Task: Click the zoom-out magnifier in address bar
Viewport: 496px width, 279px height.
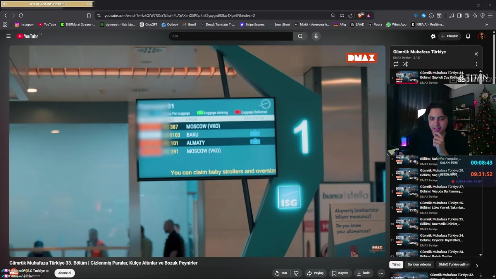Action: pyautogui.click(x=333, y=15)
